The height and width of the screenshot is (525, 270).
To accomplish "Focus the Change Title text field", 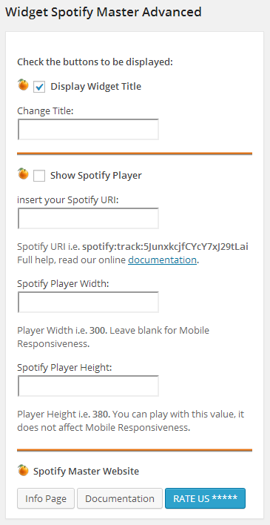I will pos(88,129).
